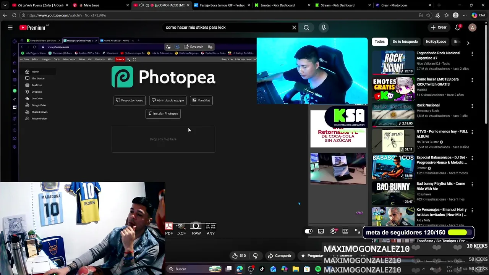Open options for Rock Nacional Mercenary Souls video
Viewport: 489px width, 275px height.
[472, 106]
